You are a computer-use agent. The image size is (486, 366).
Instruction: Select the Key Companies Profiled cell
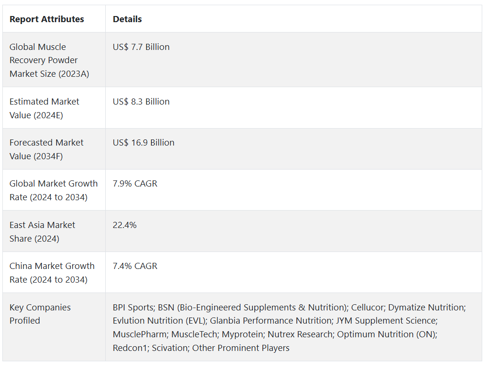(x=40, y=314)
